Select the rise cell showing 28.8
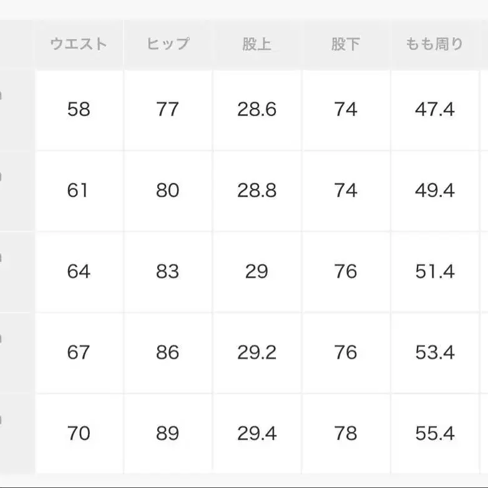Screen dimensions: 488x488 (x=256, y=190)
